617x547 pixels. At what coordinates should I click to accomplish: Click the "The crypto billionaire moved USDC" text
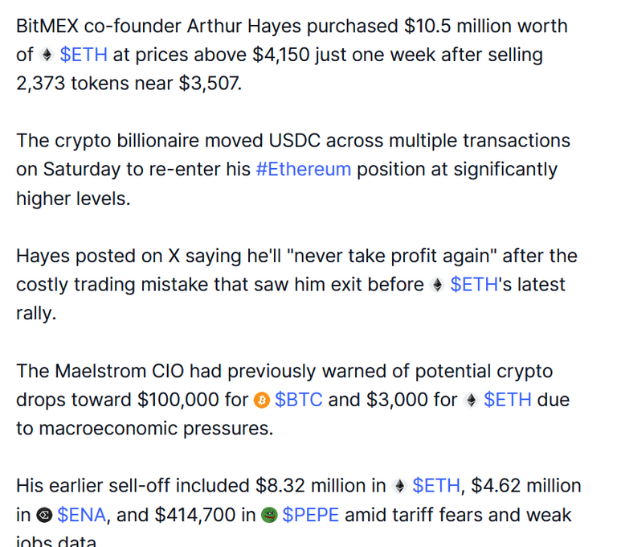click(169, 141)
